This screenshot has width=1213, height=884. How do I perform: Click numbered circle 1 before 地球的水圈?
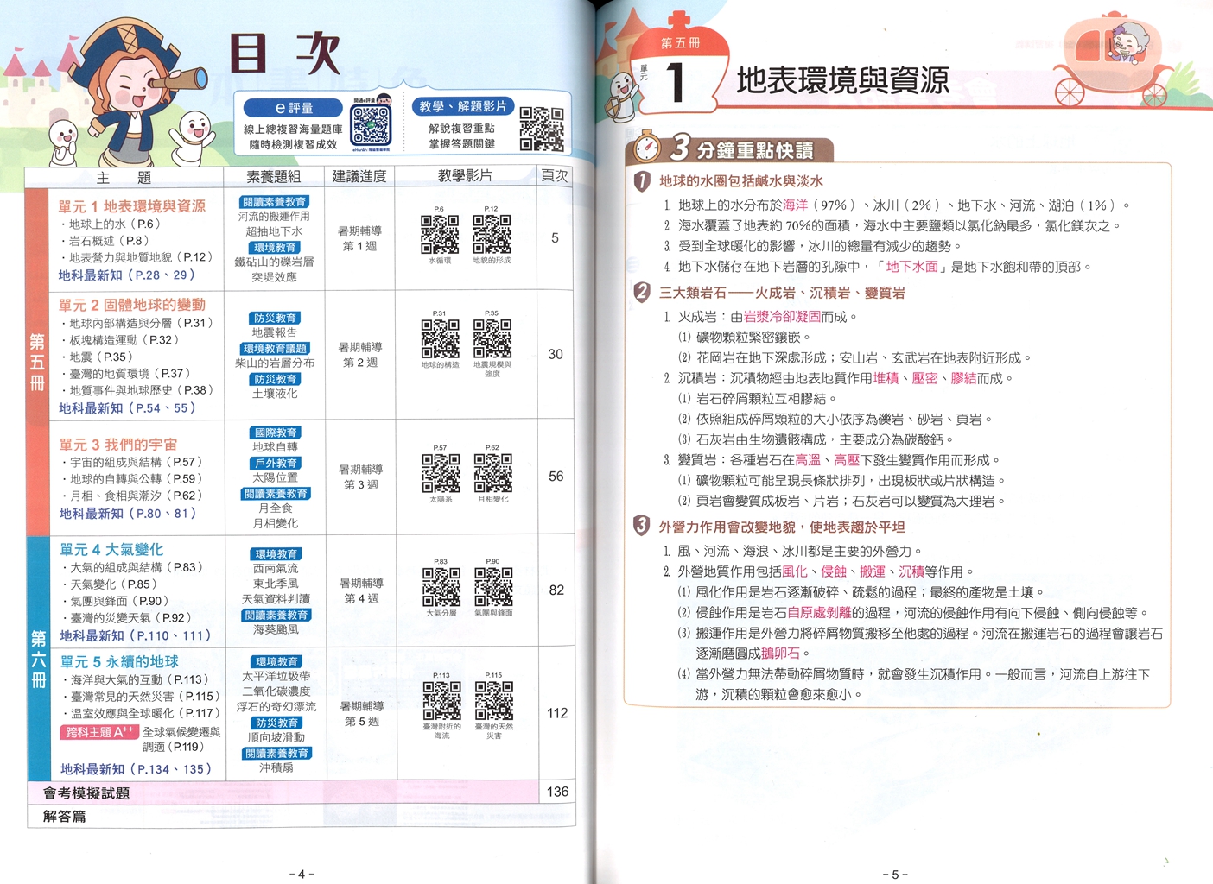[642, 181]
